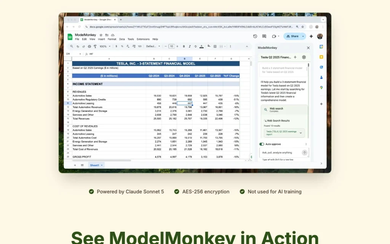
Task: Toggle the Auto-approve switch
Action: pyautogui.click(x=262, y=144)
